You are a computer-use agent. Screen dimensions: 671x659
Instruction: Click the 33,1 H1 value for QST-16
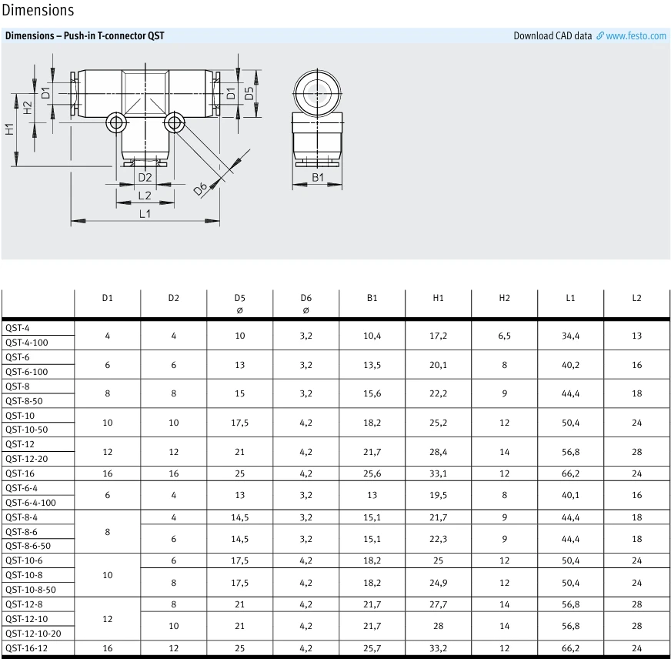pos(438,473)
